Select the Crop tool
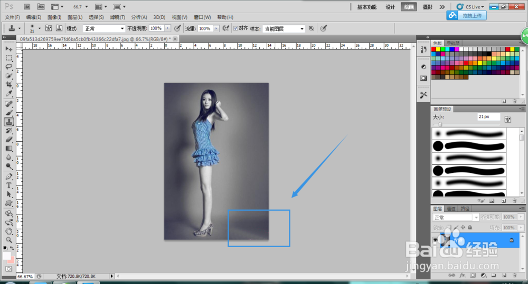This screenshot has width=528, height=284. [9, 84]
